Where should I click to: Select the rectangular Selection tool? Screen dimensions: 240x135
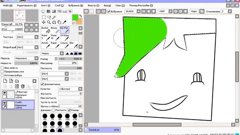tap(44, 17)
